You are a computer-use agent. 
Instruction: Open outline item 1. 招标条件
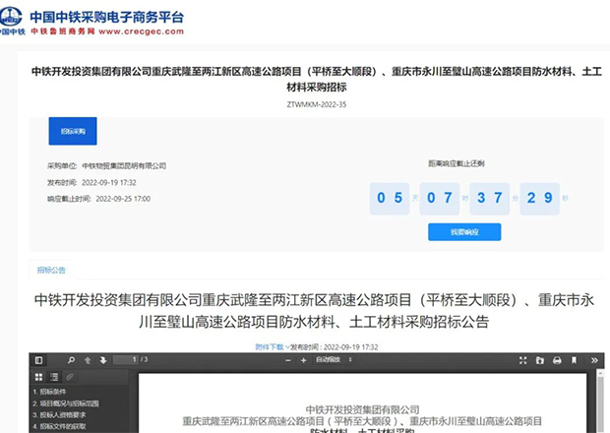click(x=49, y=392)
